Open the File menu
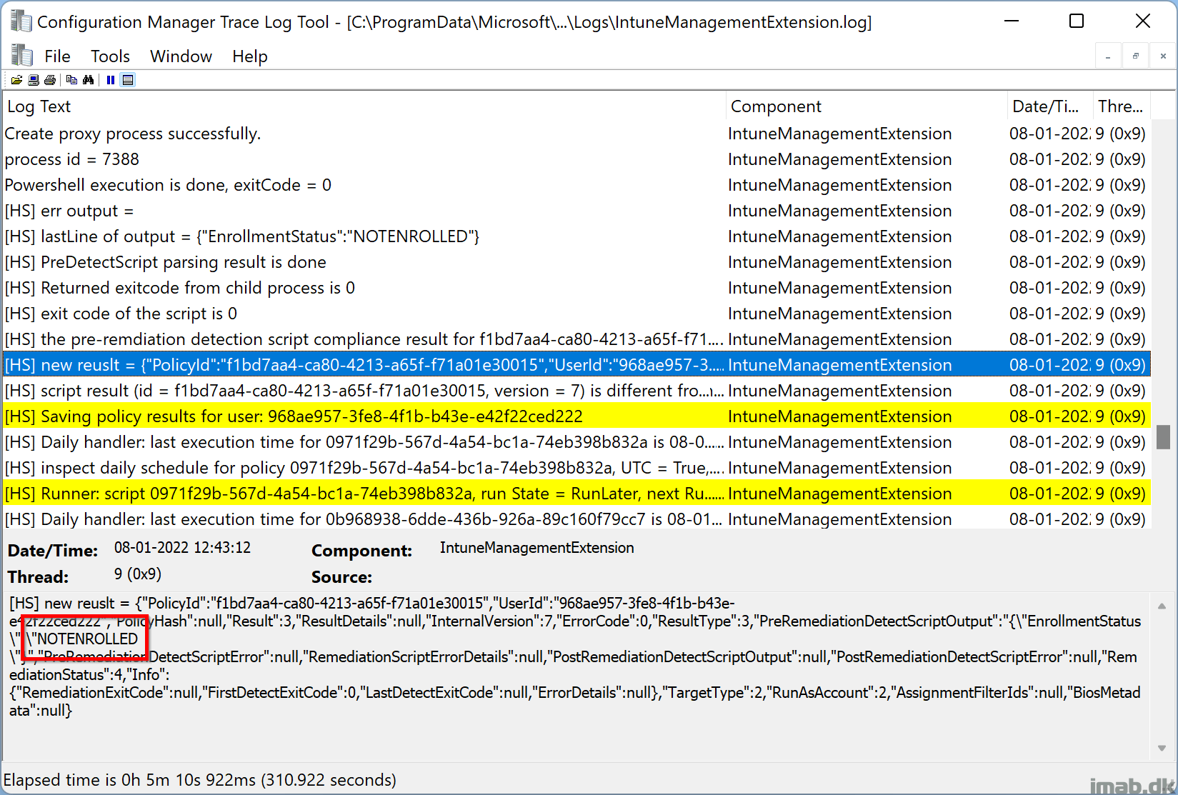Screen dimensions: 1178x795 pos(57,56)
